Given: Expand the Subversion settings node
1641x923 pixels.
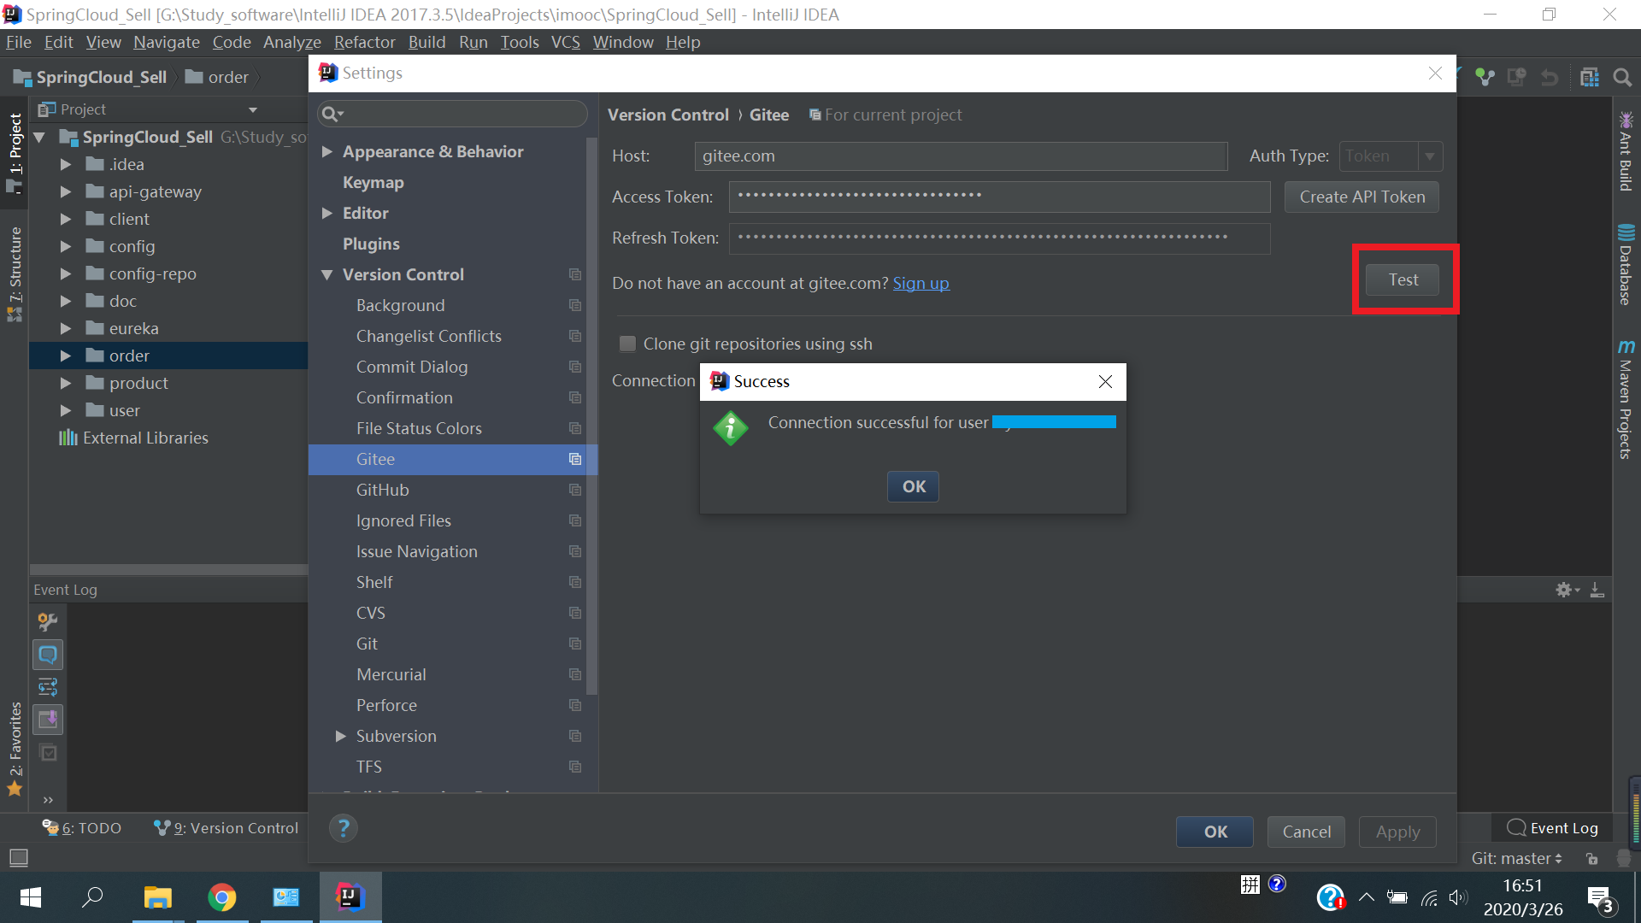Looking at the screenshot, I should (340, 736).
